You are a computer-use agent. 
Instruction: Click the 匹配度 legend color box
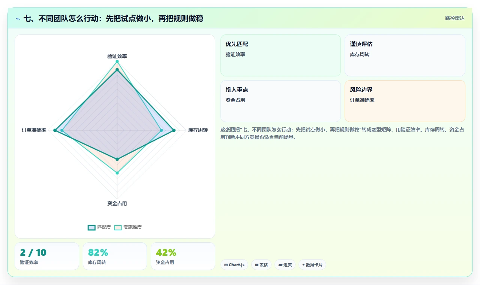[91, 227]
